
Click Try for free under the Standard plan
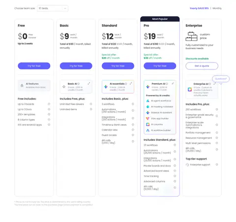click(x=118, y=66)
